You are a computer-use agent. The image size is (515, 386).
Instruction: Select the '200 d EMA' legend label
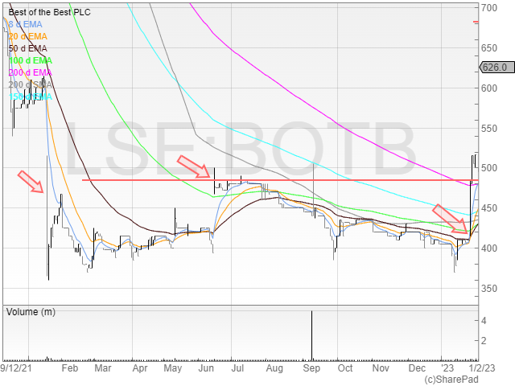[x=31, y=72]
